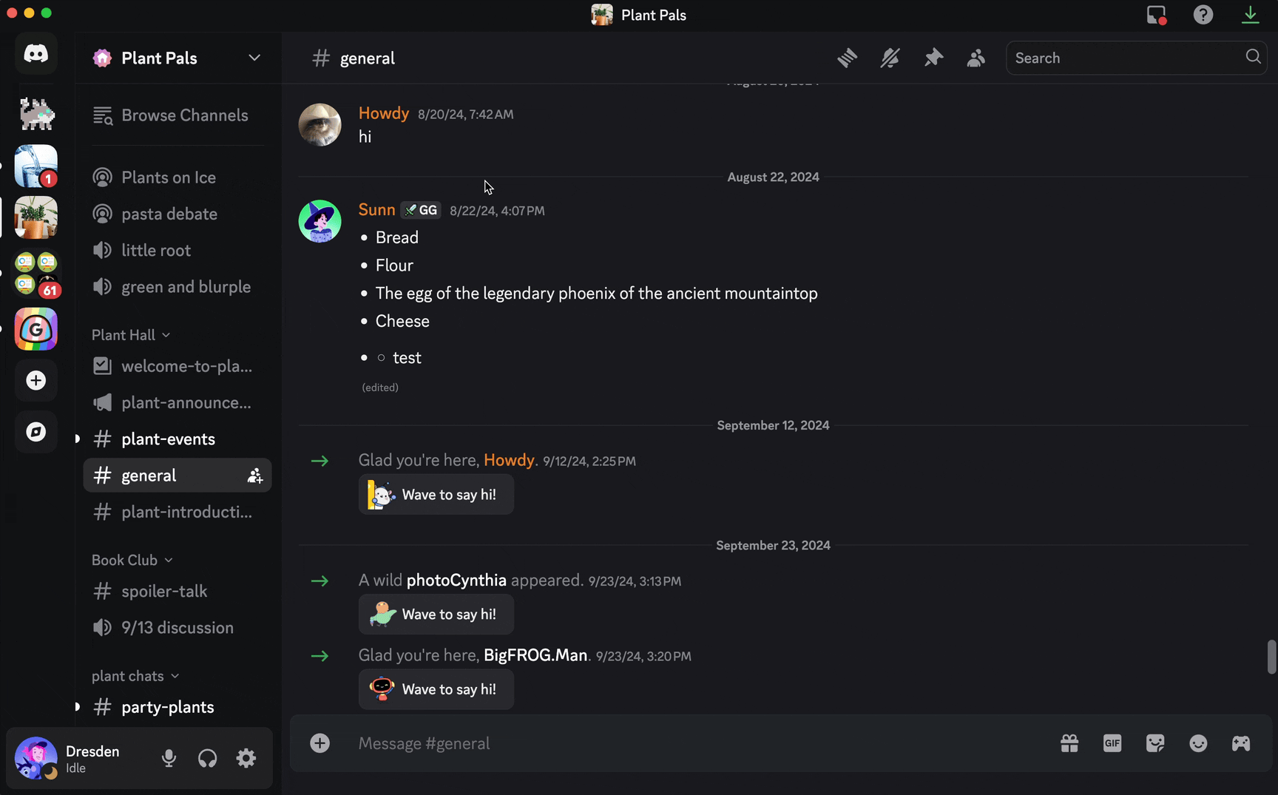Image resolution: width=1278 pixels, height=795 pixels.
Task: Toggle the member list visibility
Action: (976, 58)
